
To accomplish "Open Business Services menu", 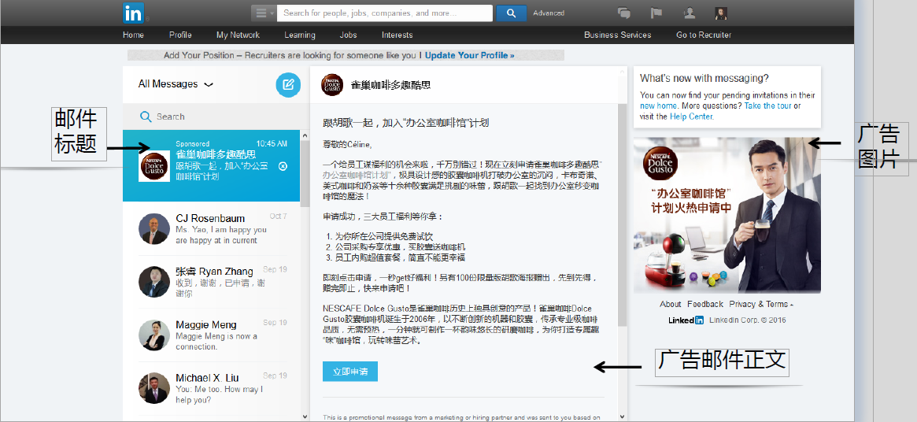I will tap(618, 35).
